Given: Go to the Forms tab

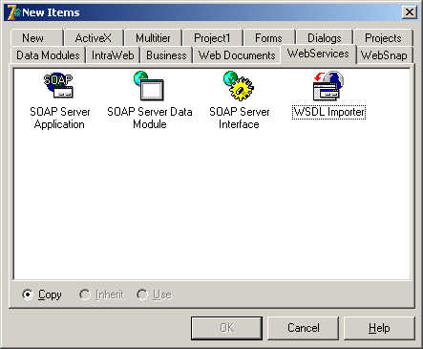Looking at the screenshot, I should click(269, 38).
